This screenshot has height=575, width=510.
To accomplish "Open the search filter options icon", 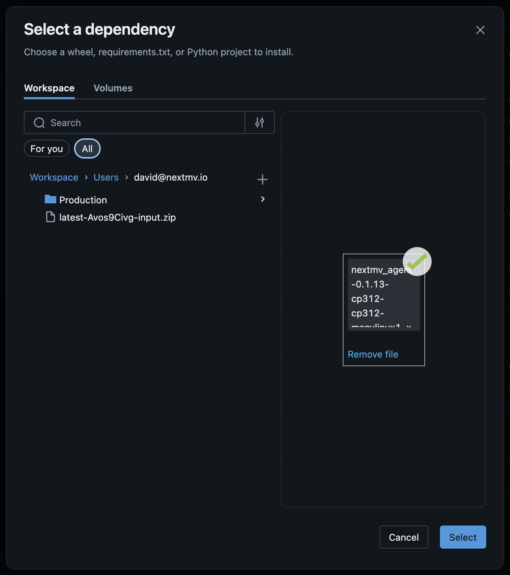I will (259, 122).
